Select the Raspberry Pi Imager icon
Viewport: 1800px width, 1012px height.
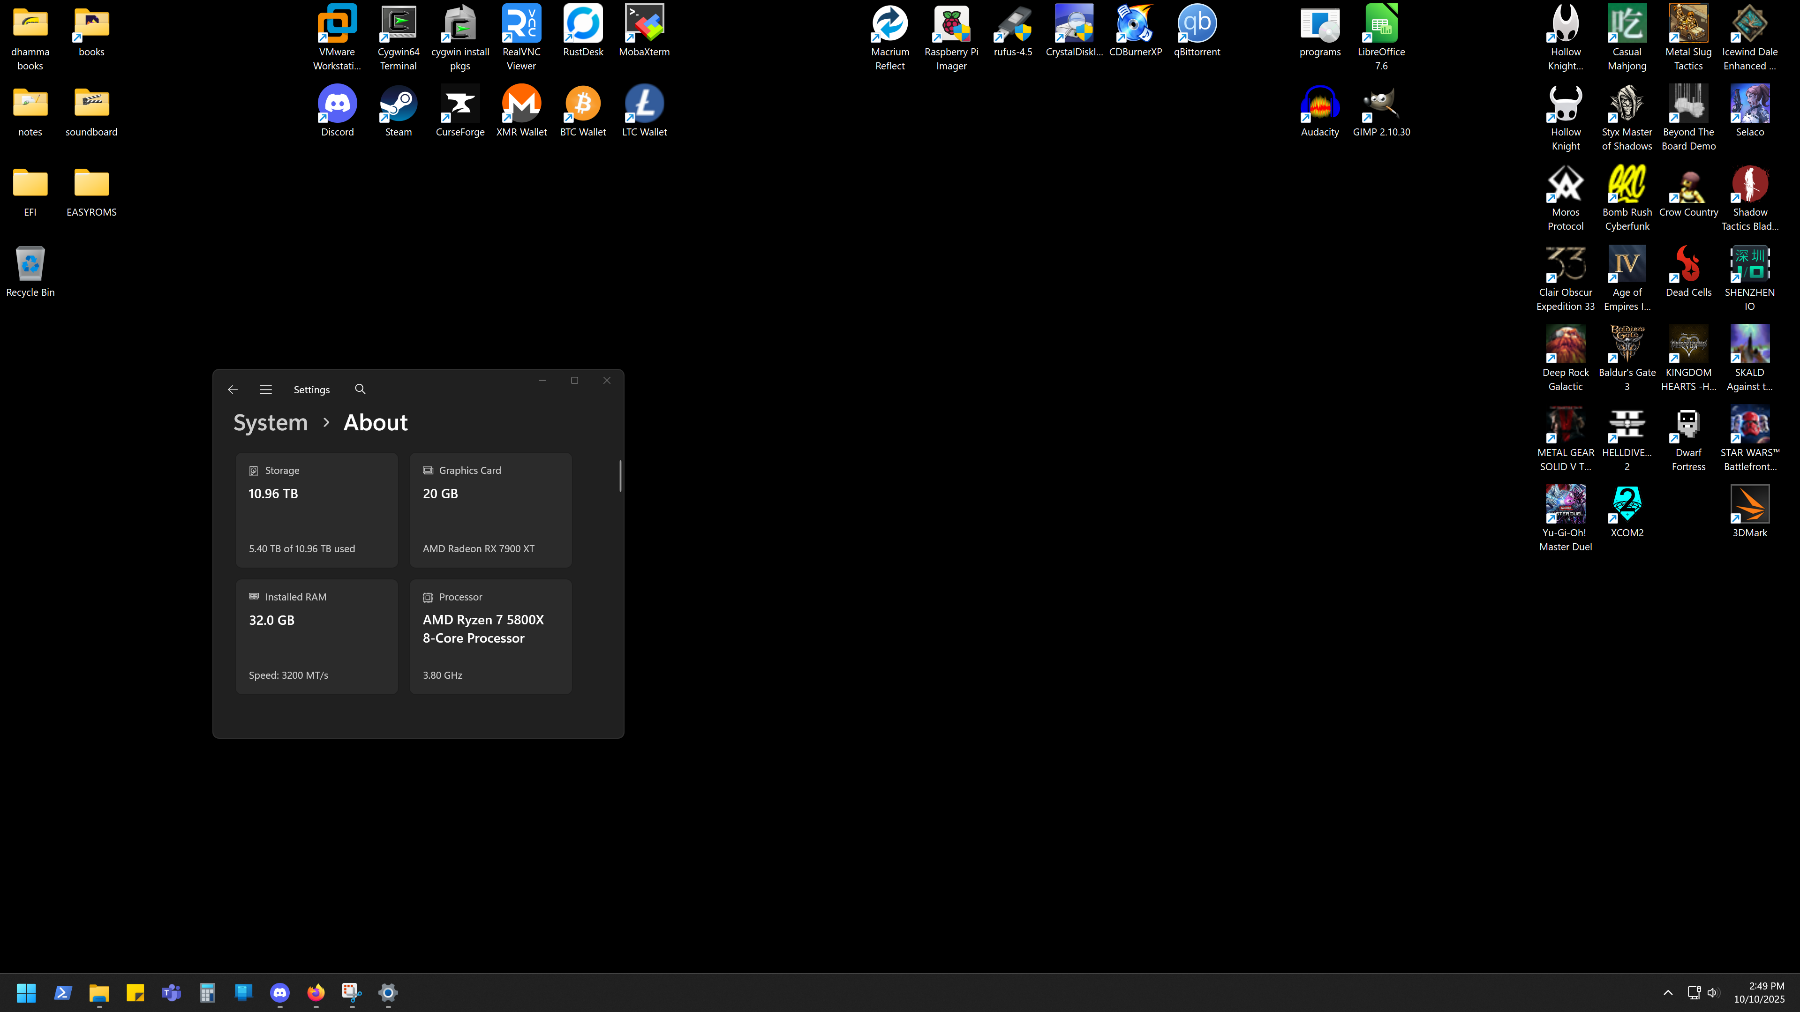click(x=951, y=24)
